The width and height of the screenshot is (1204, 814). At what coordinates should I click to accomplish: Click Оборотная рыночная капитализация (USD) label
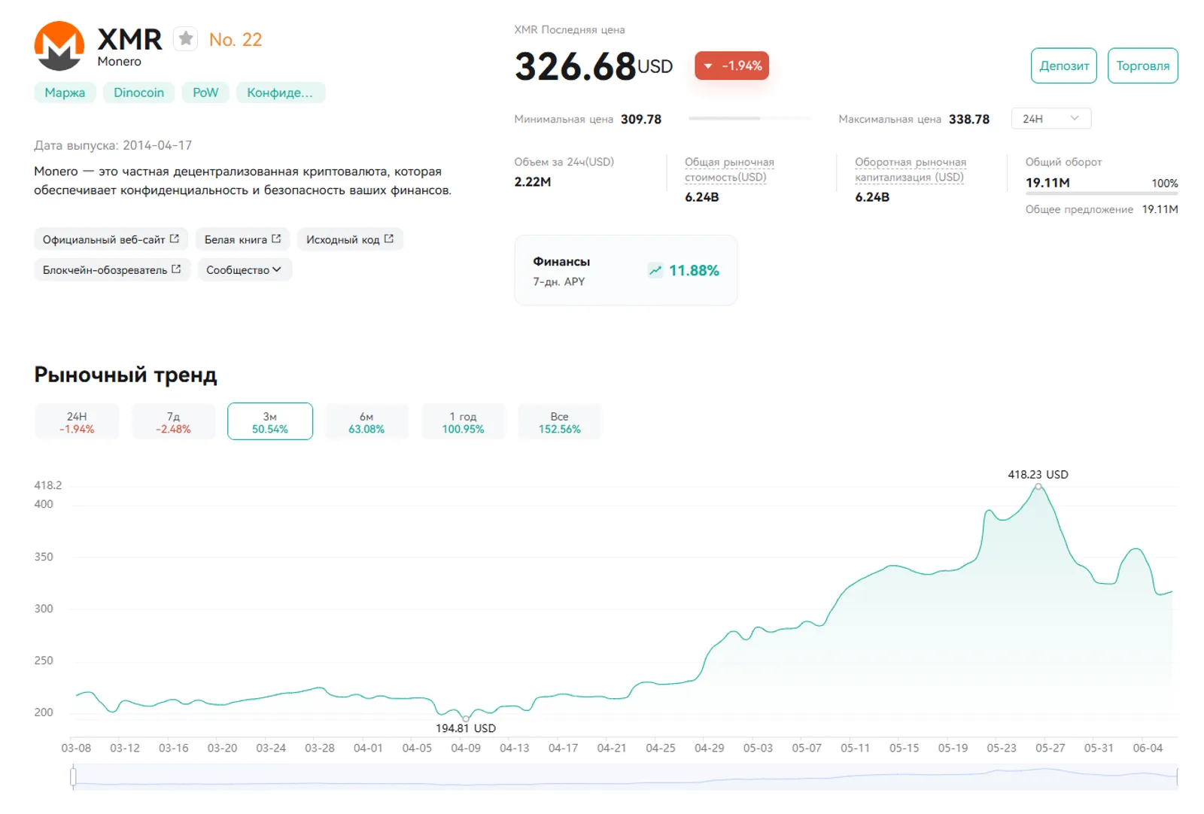click(911, 169)
